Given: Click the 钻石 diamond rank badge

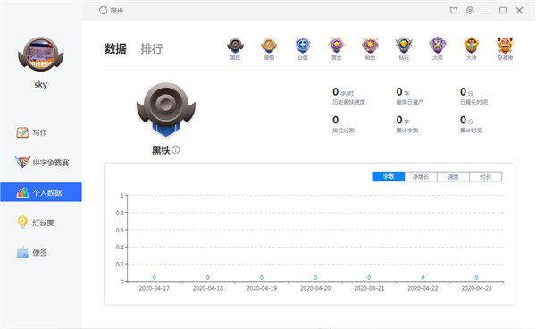Looking at the screenshot, I should click(x=404, y=49).
